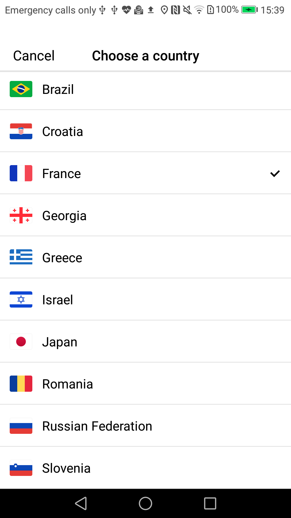Tap the Slovenia flag icon
The image size is (291, 518).
coord(21,468)
